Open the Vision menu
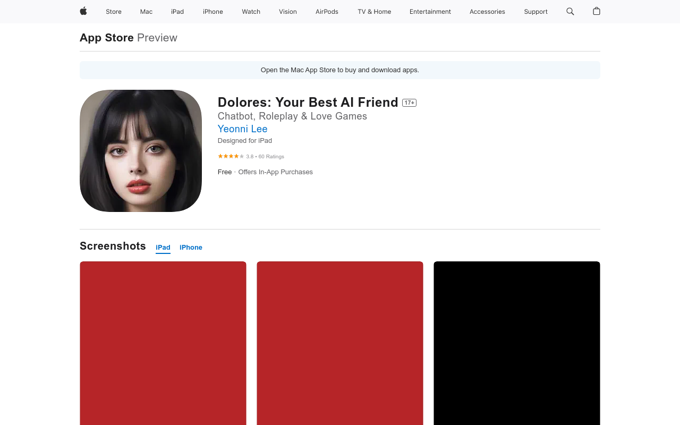Viewport: 680px width, 425px height. pyautogui.click(x=288, y=12)
